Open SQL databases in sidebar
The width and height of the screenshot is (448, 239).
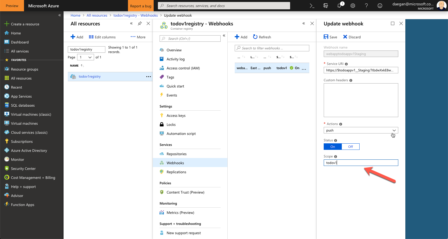[x=19, y=106]
